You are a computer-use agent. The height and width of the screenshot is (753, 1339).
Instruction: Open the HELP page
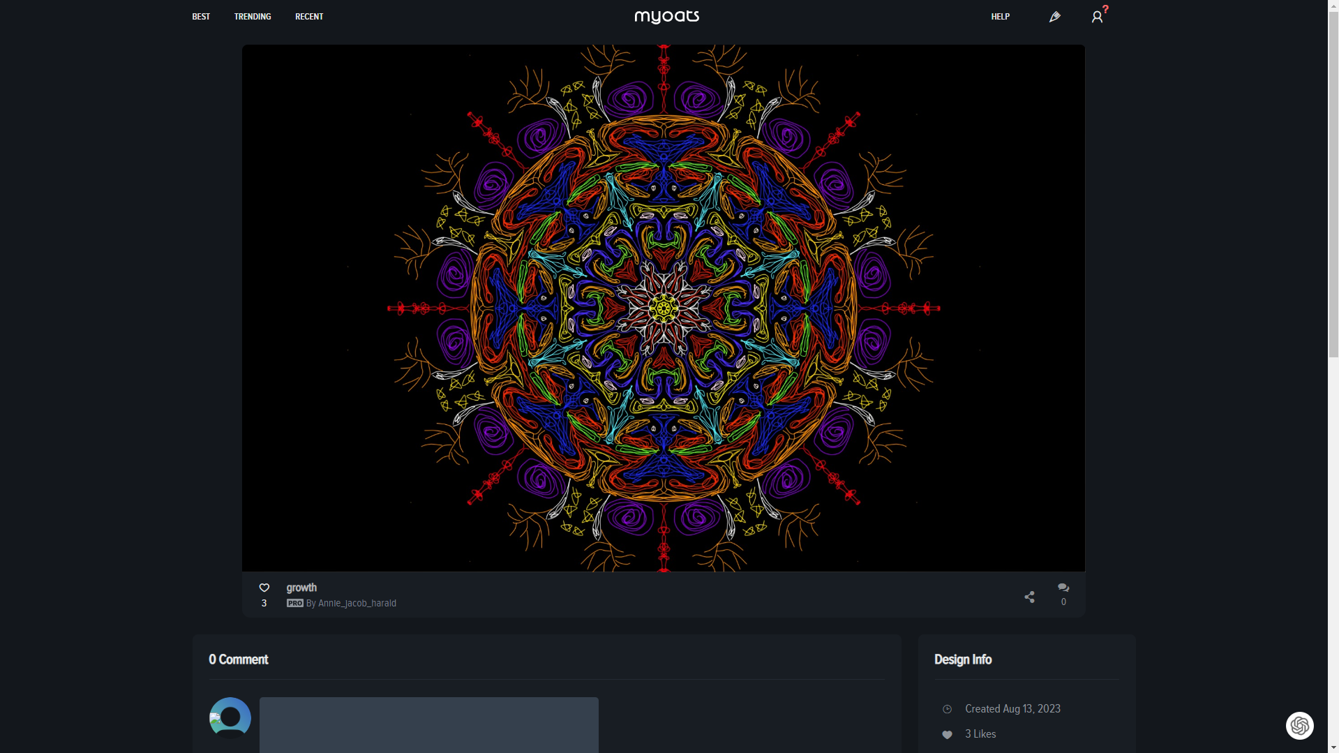pyautogui.click(x=1001, y=17)
